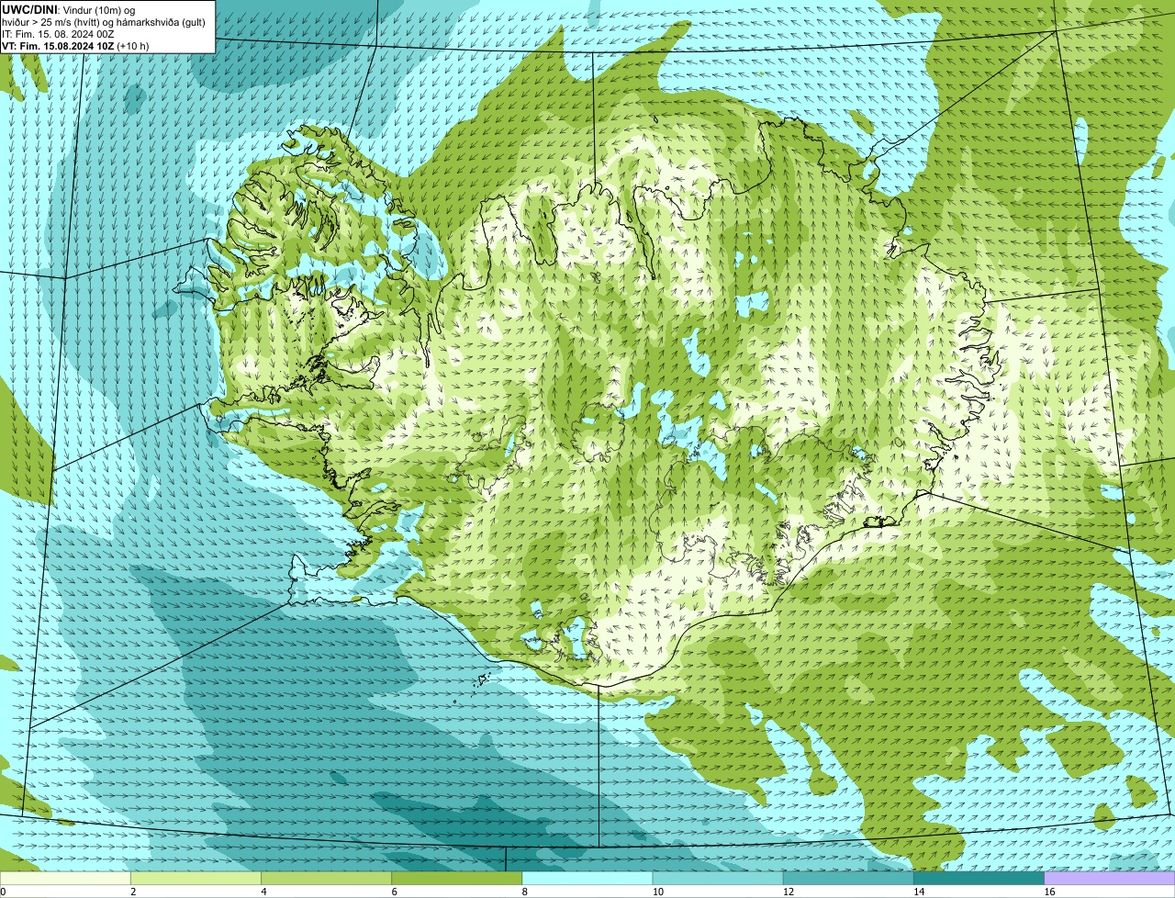Click the 0–2 m/s pale yellow legend swatch
Image resolution: width=1175 pixels, height=898 pixels.
tap(65, 879)
